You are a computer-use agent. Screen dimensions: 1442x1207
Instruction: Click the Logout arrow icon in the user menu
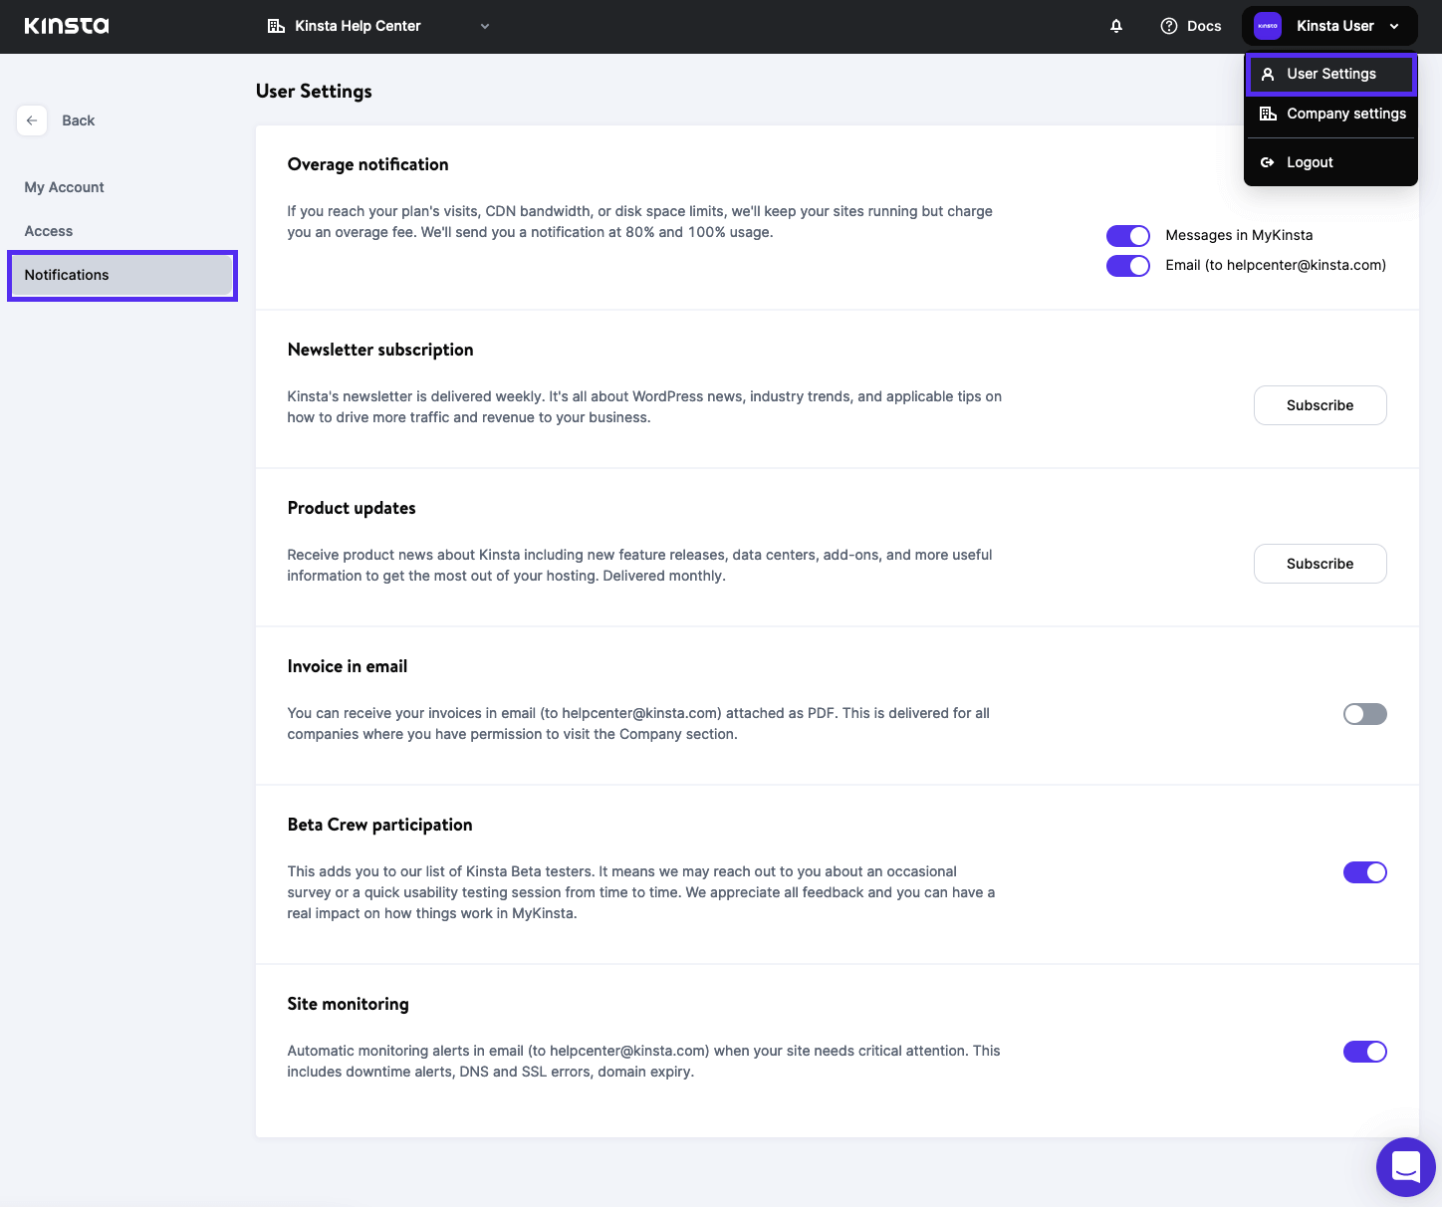coord(1268,162)
